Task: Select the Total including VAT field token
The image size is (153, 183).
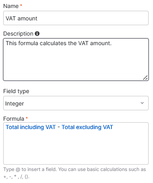Action: [31, 127]
